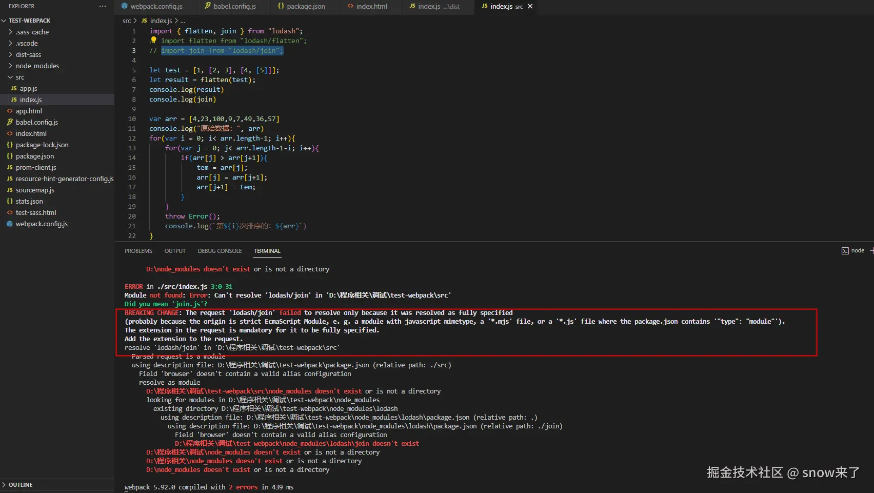Click 'let result = flatten(test);' line
The height and width of the screenshot is (493, 874).
click(202, 80)
